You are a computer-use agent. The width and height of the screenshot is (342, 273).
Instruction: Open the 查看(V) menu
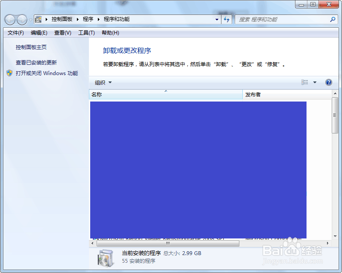tap(62, 33)
